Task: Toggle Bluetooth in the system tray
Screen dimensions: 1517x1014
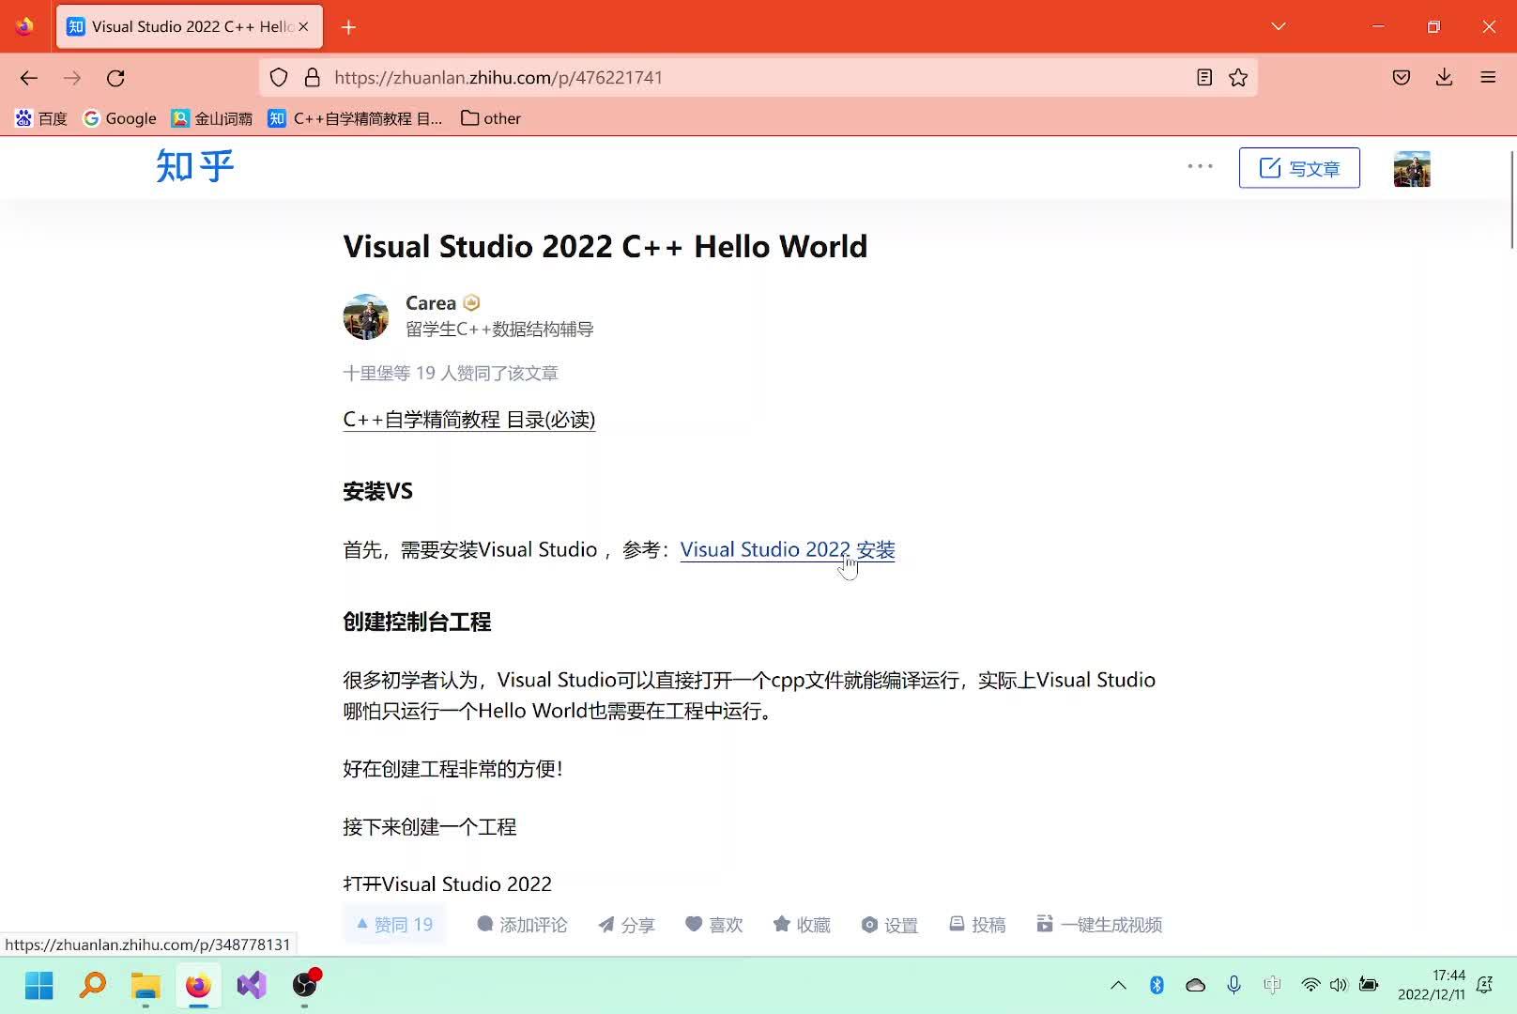Action: (x=1157, y=985)
